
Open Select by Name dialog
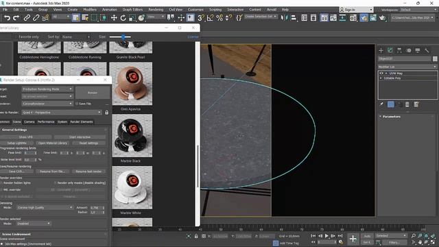click(85, 18)
